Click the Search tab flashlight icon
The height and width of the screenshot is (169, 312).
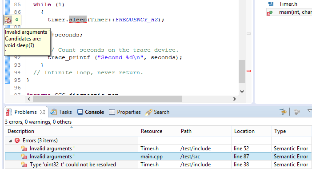[x=148, y=112]
